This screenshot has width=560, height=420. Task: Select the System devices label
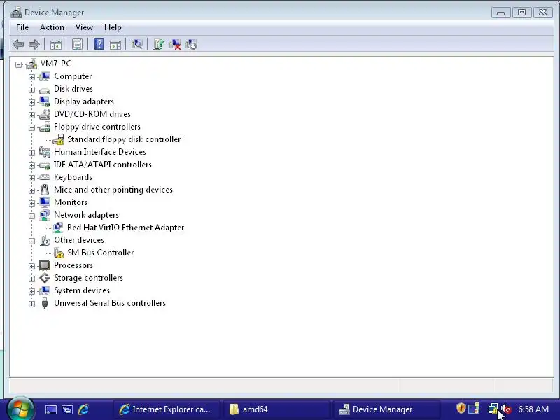tap(81, 290)
